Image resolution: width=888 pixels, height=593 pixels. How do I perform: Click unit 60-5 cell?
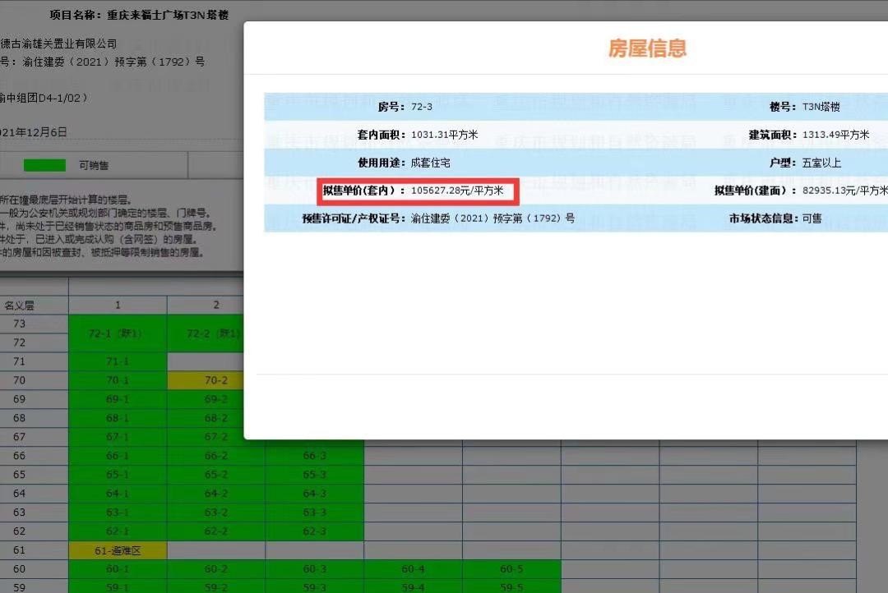coord(511,569)
